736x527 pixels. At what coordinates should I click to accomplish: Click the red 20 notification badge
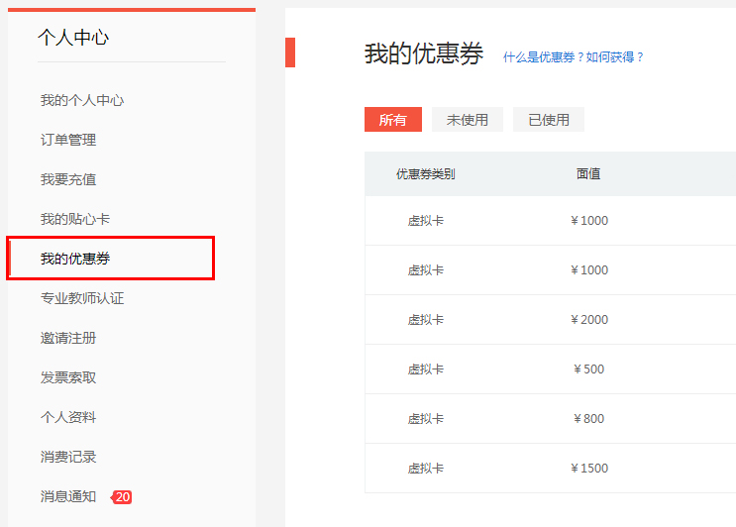pyautogui.click(x=122, y=497)
